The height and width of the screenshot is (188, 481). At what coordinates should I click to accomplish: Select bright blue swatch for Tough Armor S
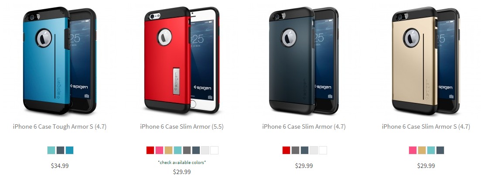click(69, 150)
